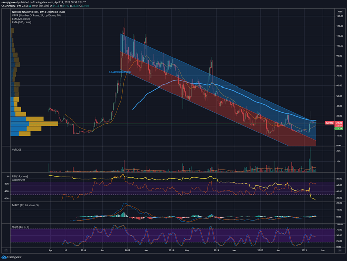Click the 2020 time axis label
Image resolution: width=347 pixels, height=261 pixels.
click(261, 250)
